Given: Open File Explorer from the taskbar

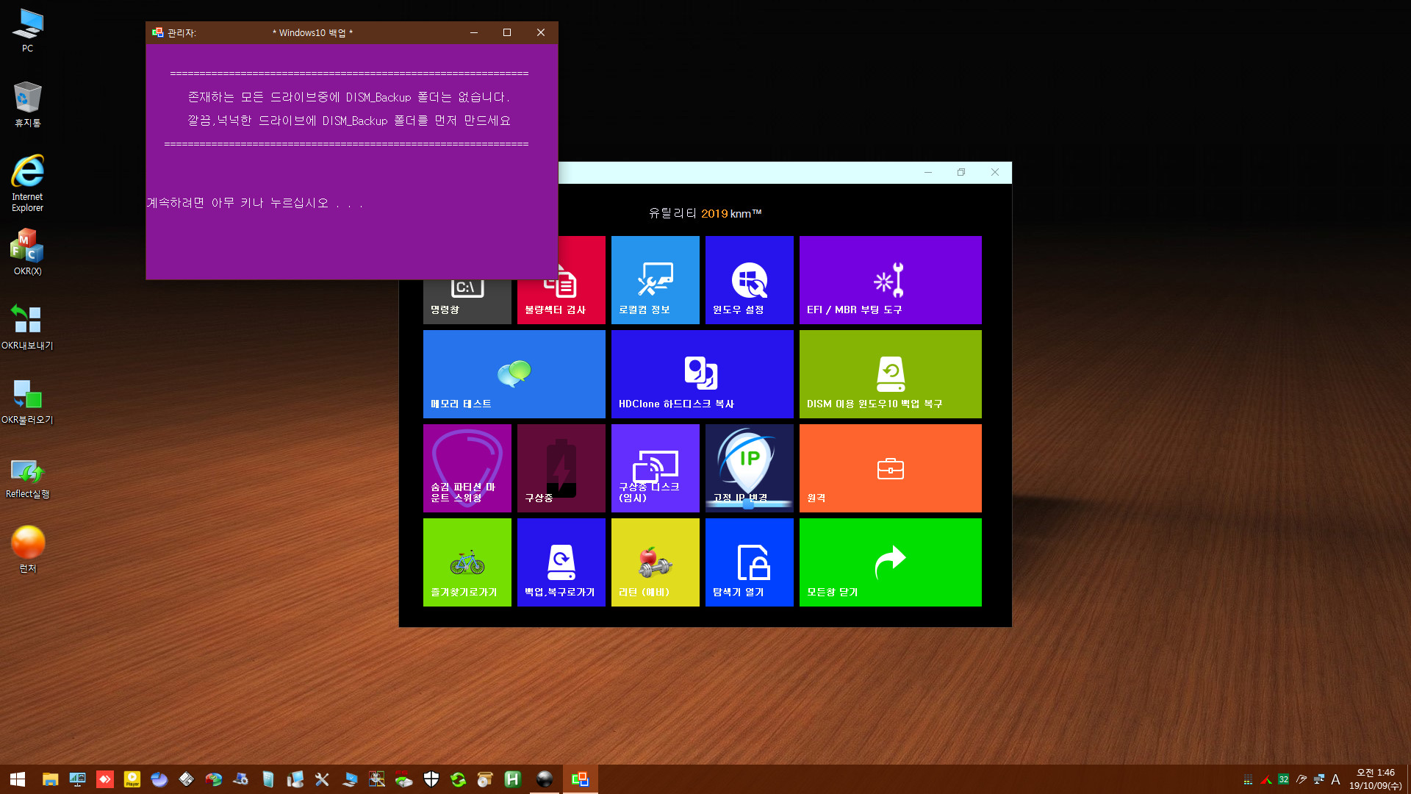Looking at the screenshot, I should pos(50,779).
